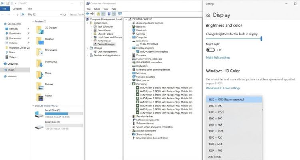Open the View tab in File Explorer
The image size is (300, 160).
(30, 9)
